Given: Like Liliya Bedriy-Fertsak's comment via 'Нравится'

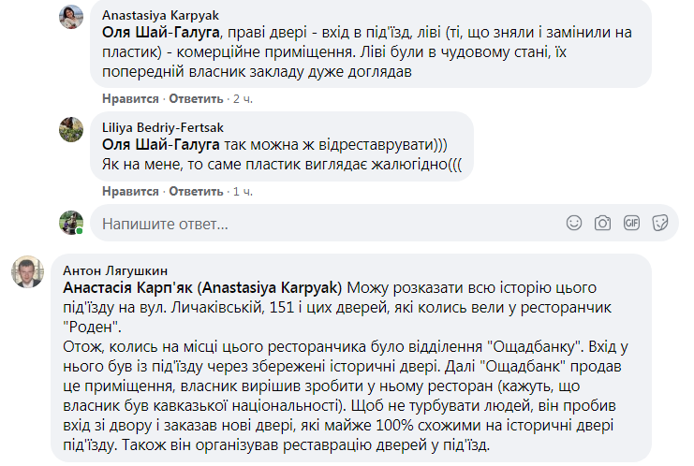Looking at the screenshot, I should point(130,192).
